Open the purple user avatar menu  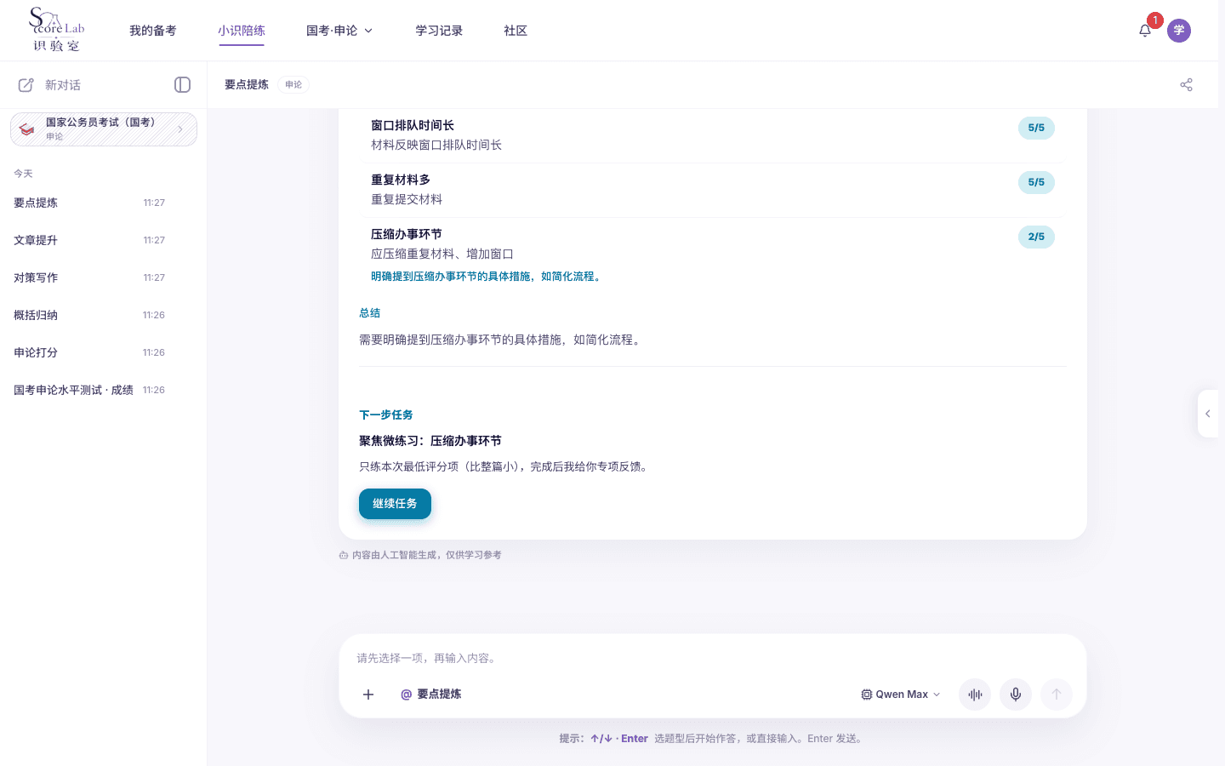pyautogui.click(x=1179, y=31)
